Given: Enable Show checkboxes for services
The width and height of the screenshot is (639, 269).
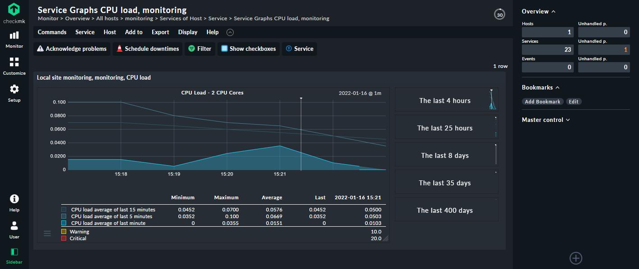Looking at the screenshot, I should [x=248, y=49].
